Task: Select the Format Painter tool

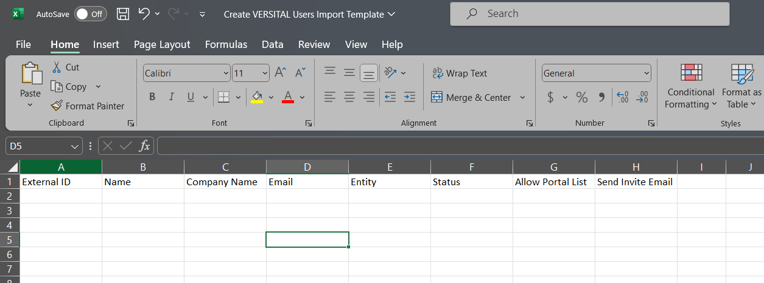Action: [88, 106]
